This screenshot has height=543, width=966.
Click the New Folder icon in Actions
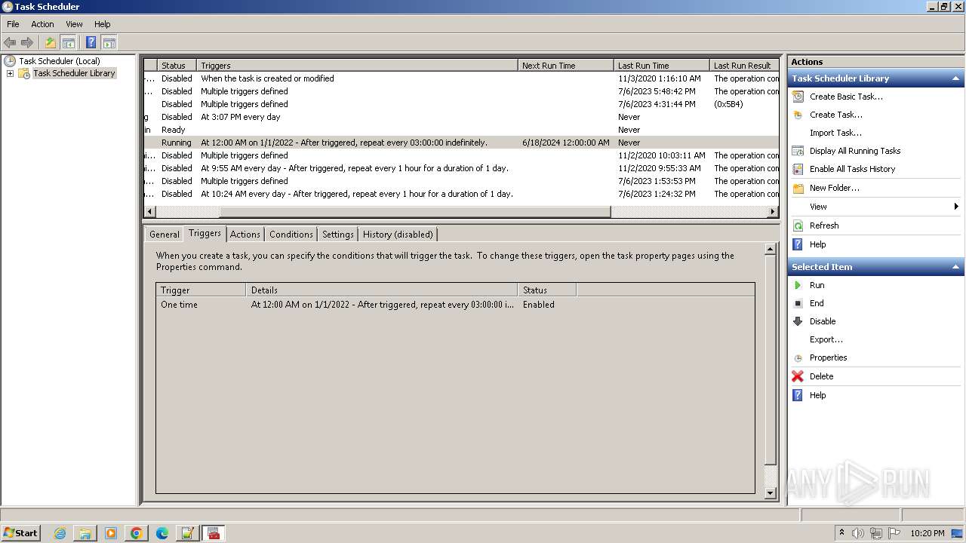pos(798,188)
